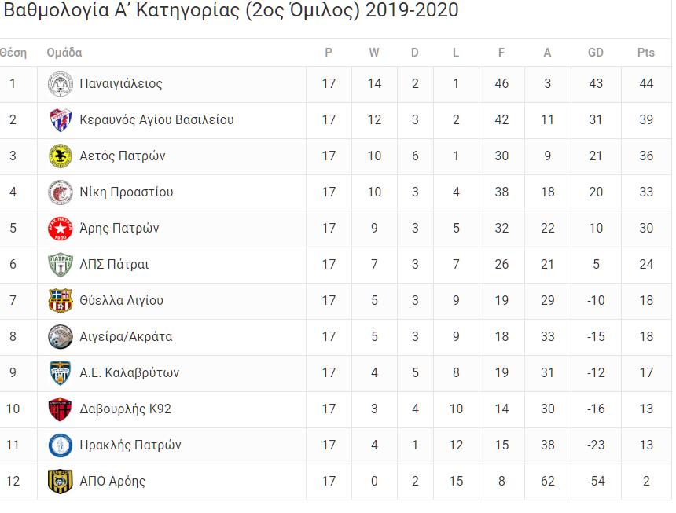Click the Κεραυνός Αγίου Βασιλείου crest icon

click(60, 120)
